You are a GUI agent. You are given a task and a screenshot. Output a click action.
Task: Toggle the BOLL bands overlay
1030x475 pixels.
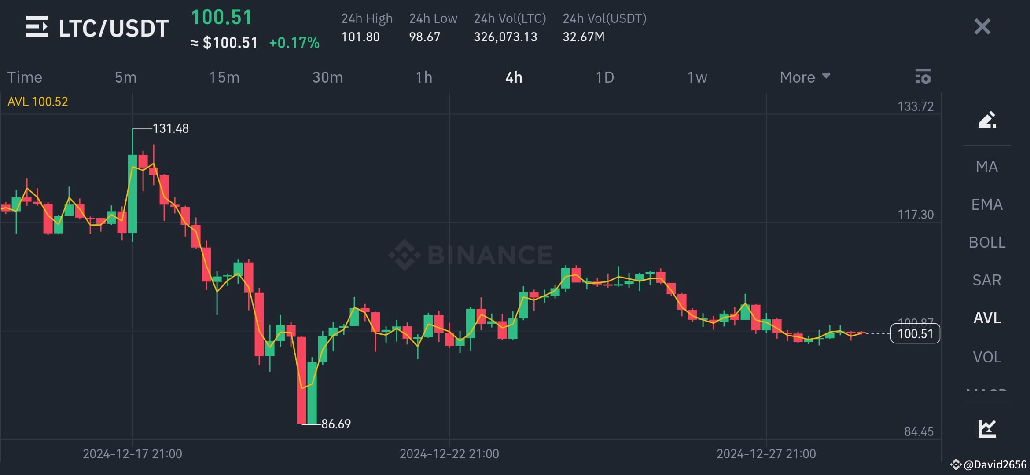coord(987,242)
